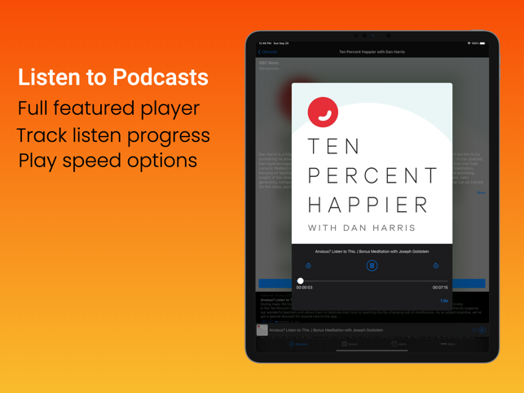Pause the episode in the player popup
Image resolution: width=524 pixels, height=393 pixels.
point(372,265)
